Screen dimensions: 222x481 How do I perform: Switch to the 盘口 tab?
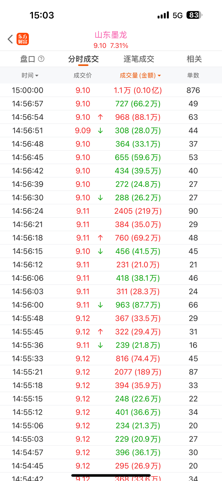click(x=28, y=59)
